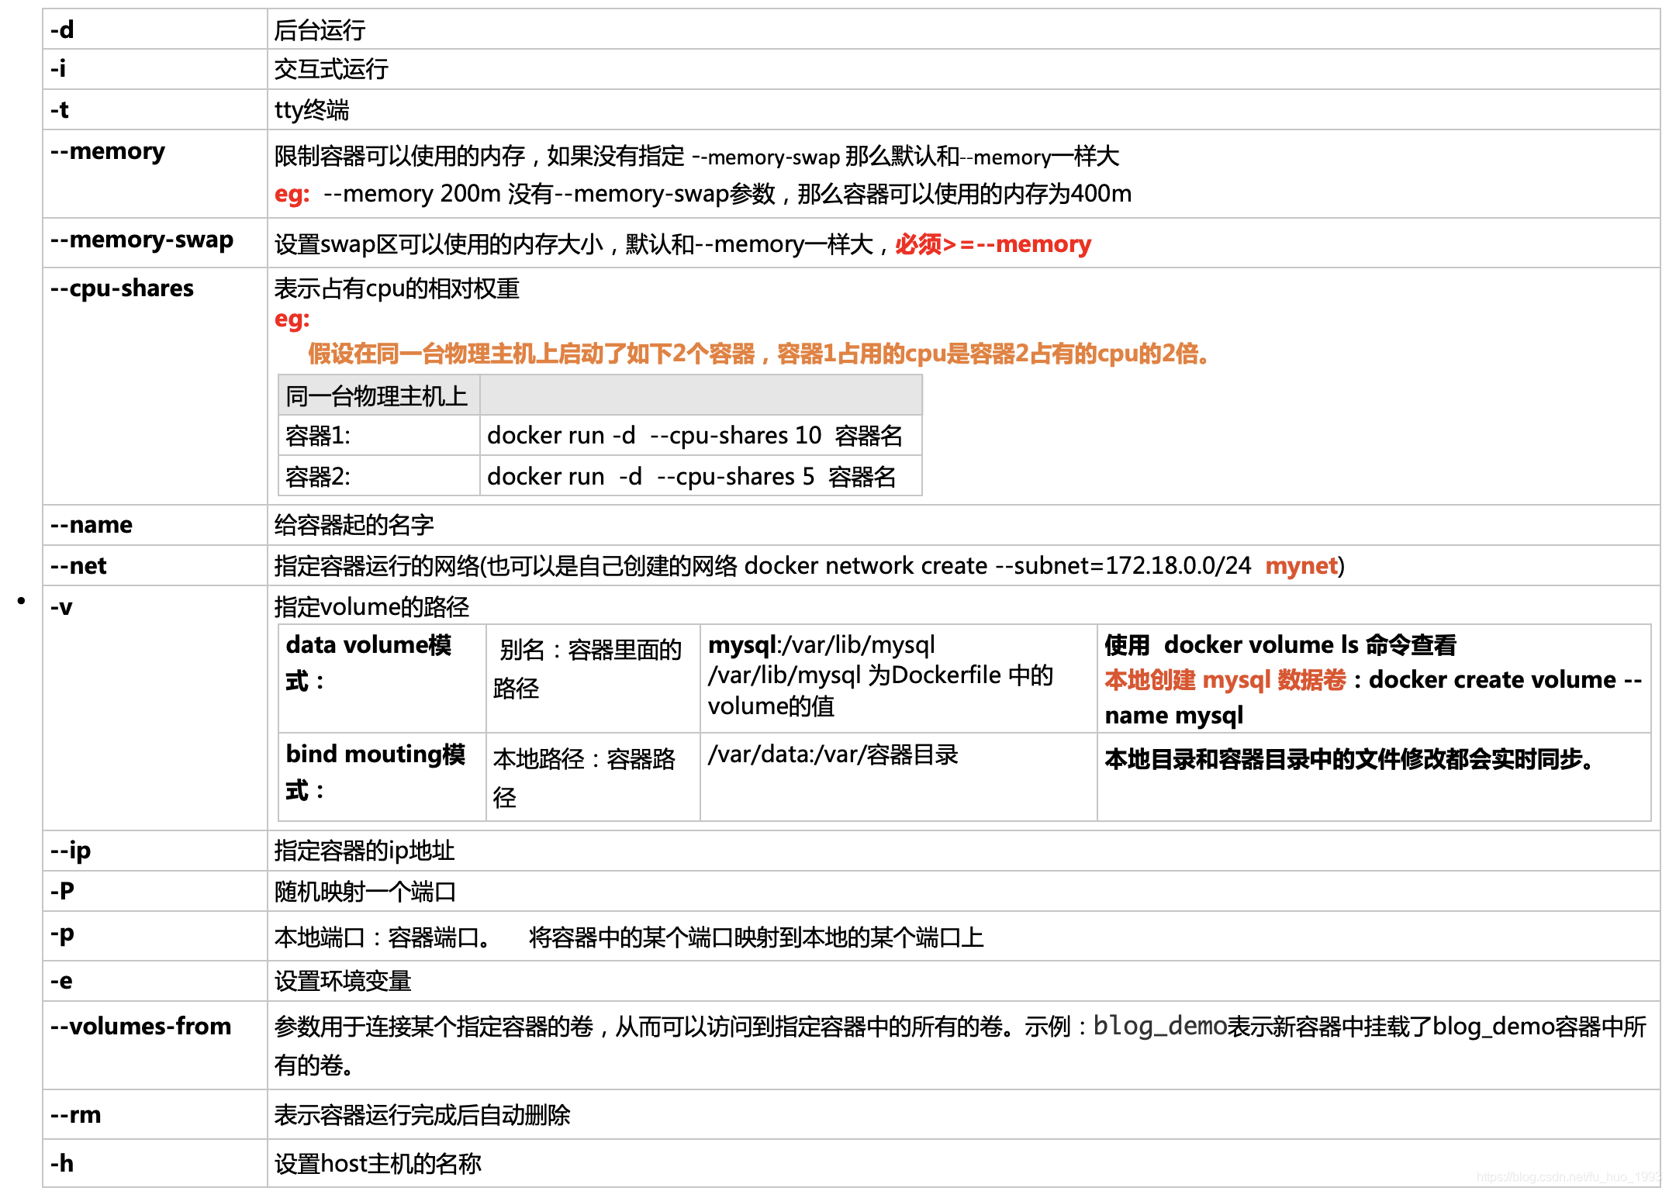1669x1191 pixels.
Task: Click the command with --cpu-shares 5
Action: tap(691, 476)
